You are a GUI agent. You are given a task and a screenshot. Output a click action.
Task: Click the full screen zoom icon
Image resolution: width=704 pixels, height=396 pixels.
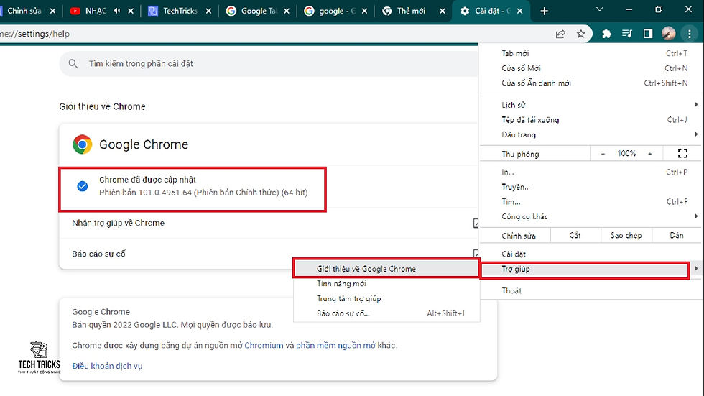pos(682,154)
